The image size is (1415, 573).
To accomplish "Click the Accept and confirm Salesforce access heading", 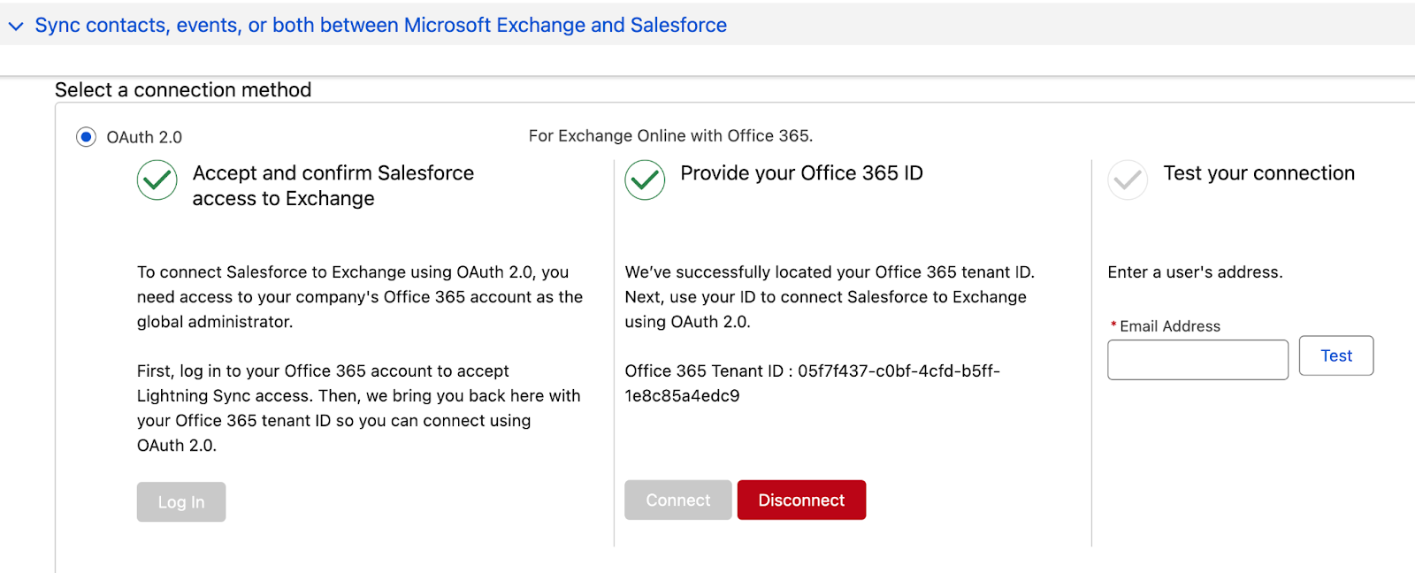I will [333, 186].
